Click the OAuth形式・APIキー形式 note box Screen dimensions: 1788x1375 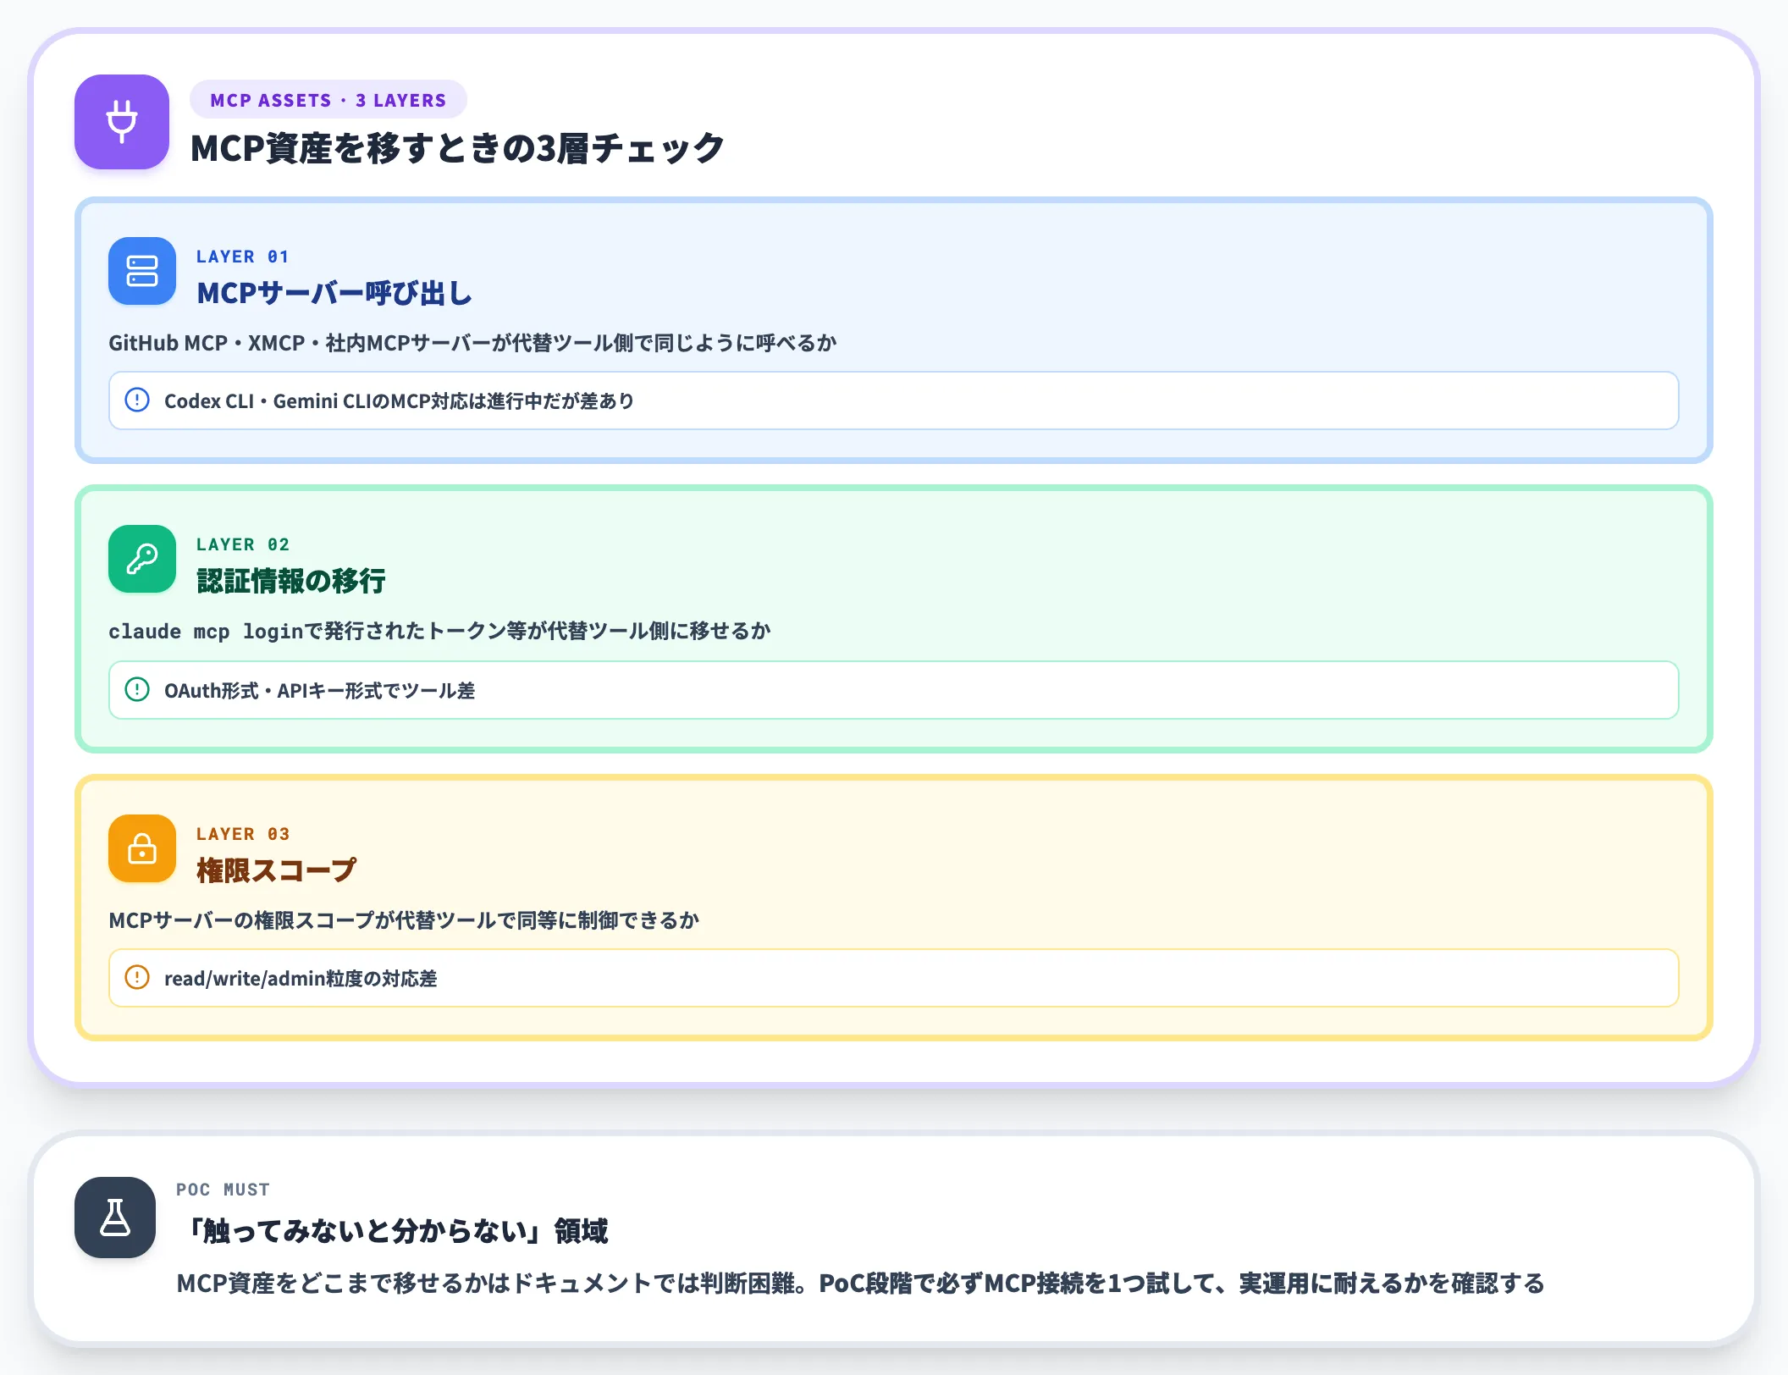tap(894, 690)
